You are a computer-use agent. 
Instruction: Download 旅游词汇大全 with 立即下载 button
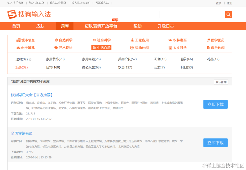click(215, 104)
